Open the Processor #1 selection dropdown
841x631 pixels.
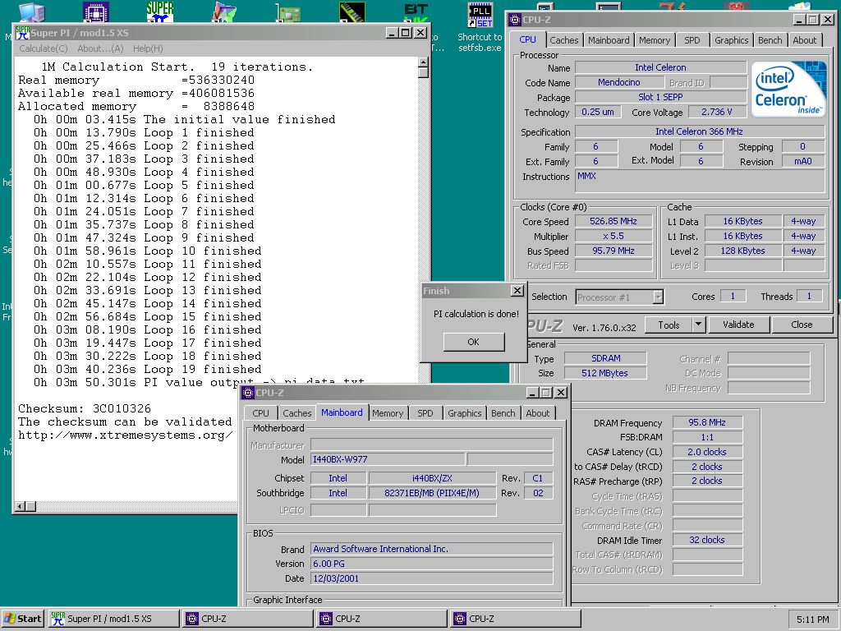658,297
